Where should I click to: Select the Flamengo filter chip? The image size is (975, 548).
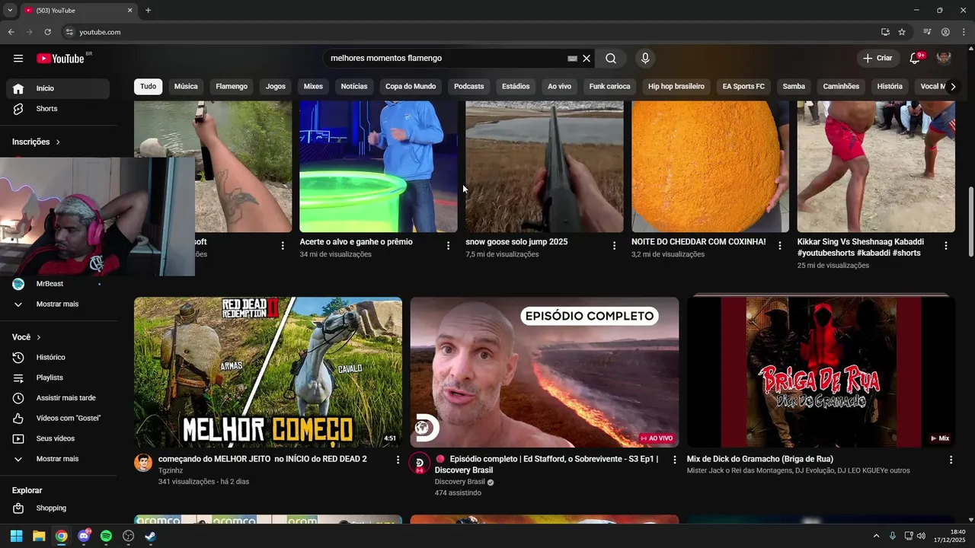click(232, 87)
